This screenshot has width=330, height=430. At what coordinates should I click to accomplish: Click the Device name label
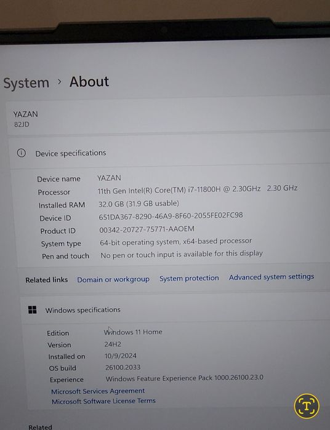coord(58,179)
